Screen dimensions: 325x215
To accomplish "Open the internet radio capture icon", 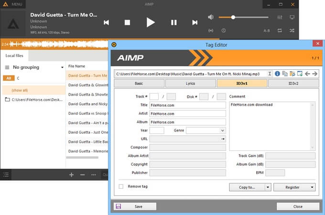I will (211, 31).
